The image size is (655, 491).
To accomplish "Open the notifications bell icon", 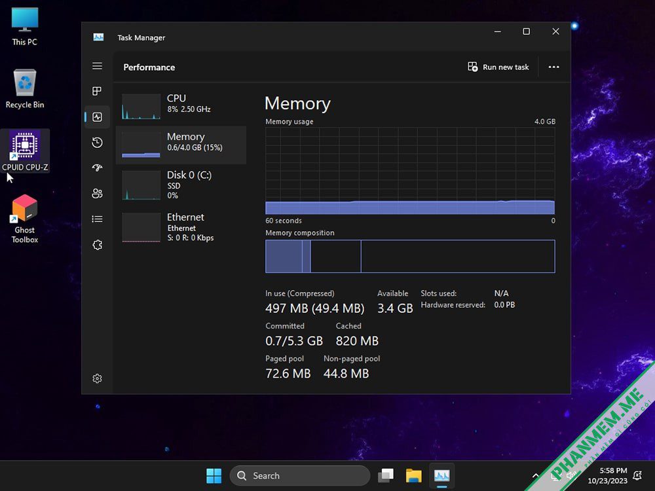I will [x=637, y=475].
